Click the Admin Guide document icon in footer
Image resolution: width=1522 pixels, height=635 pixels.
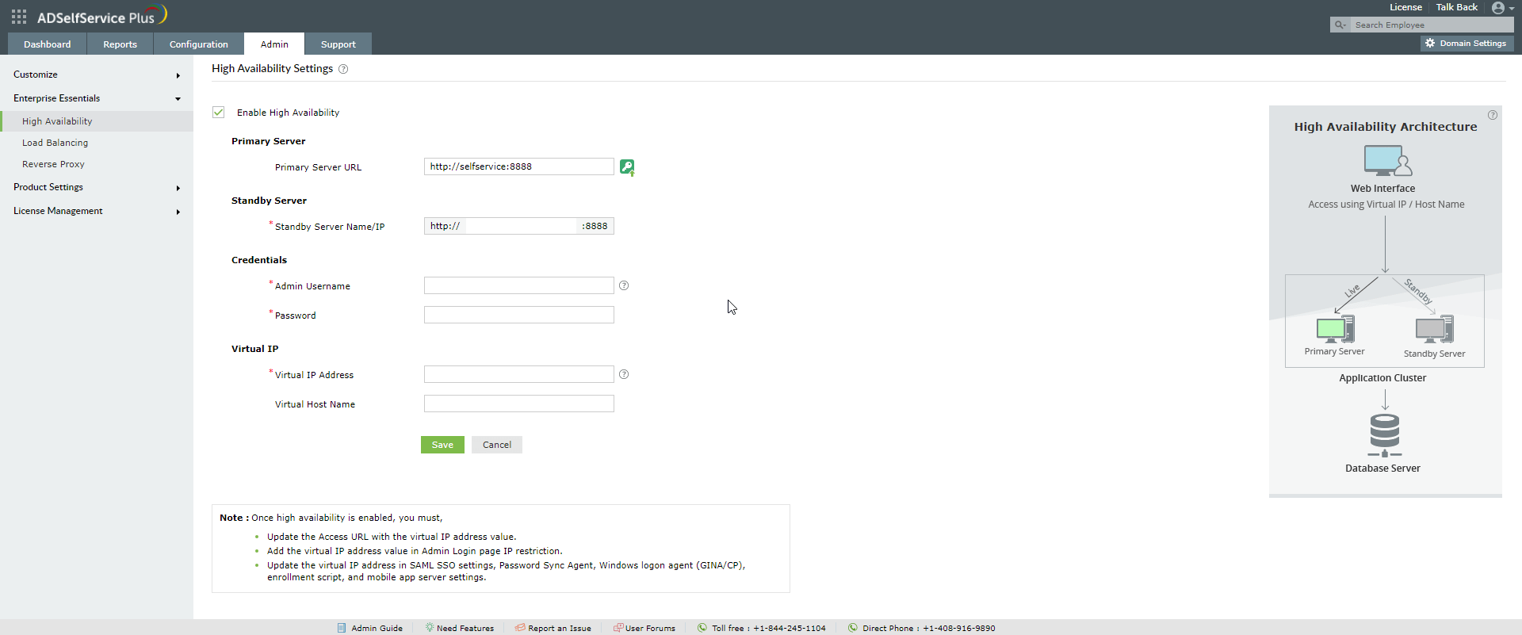point(342,628)
